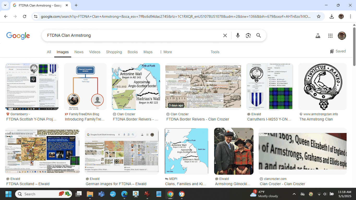Click 'Clan Crozier - Clan Crozier' result link

point(282,184)
